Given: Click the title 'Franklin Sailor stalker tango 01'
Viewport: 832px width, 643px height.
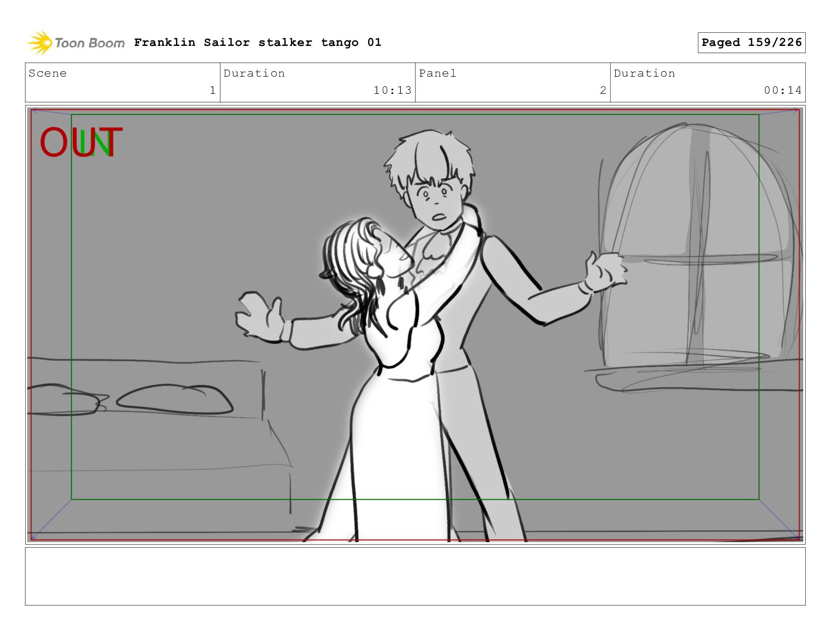Looking at the screenshot, I should (258, 42).
